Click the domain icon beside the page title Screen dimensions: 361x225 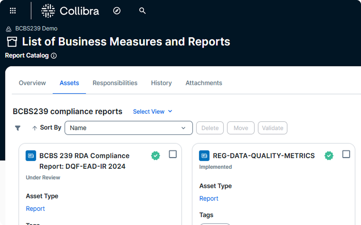tap(12, 42)
